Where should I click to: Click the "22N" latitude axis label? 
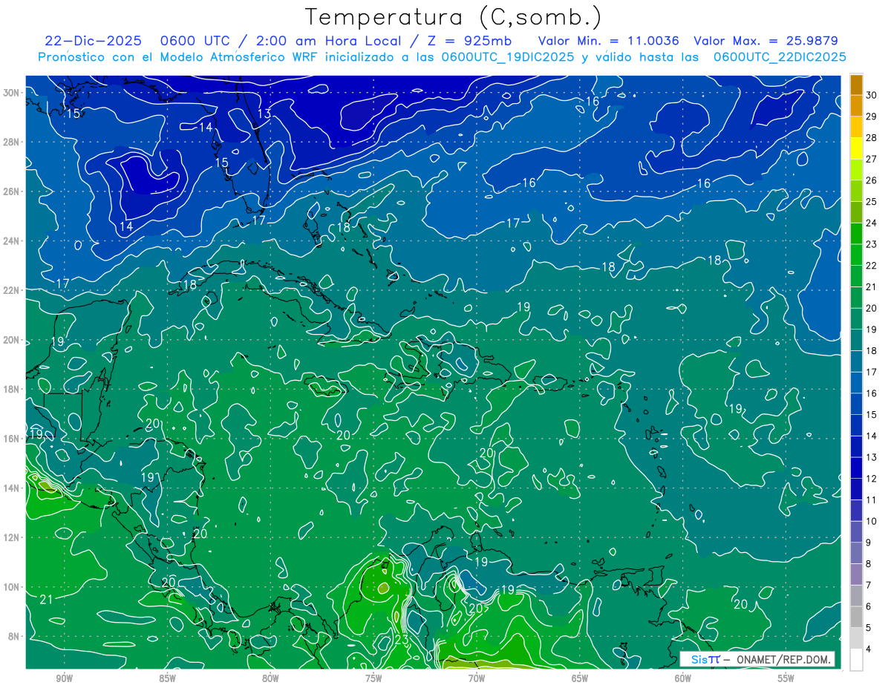tap(12, 290)
